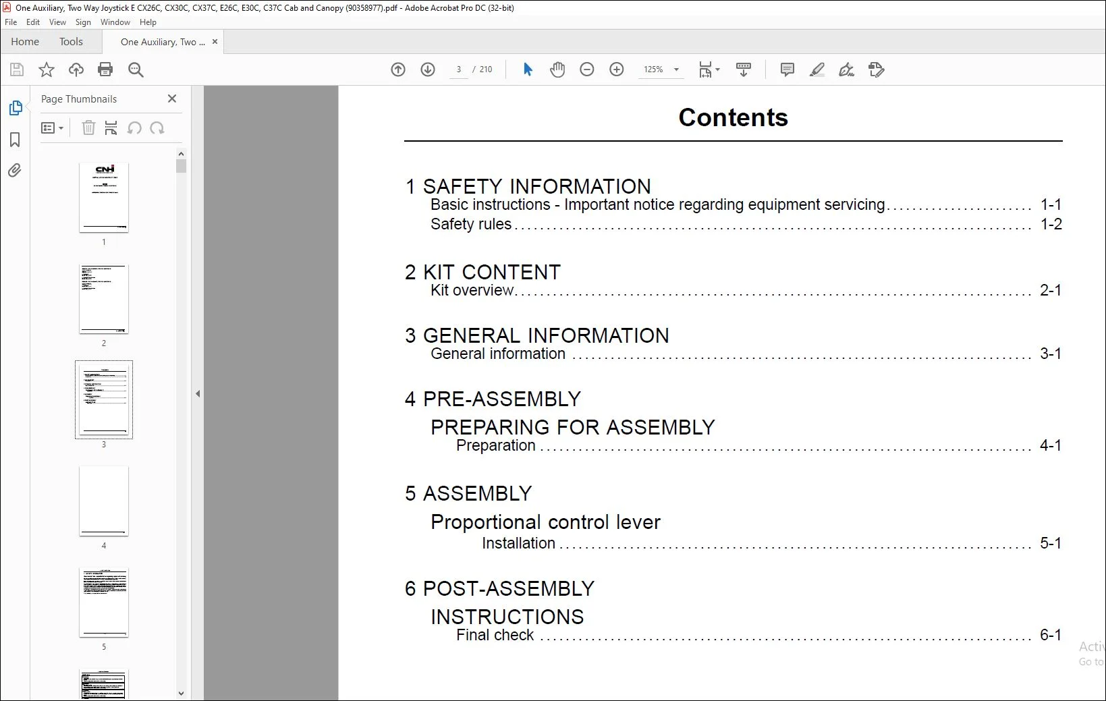Select the Highlight text tool
Image resolution: width=1106 pixels, height=701 pixels.
click(817, 69)
